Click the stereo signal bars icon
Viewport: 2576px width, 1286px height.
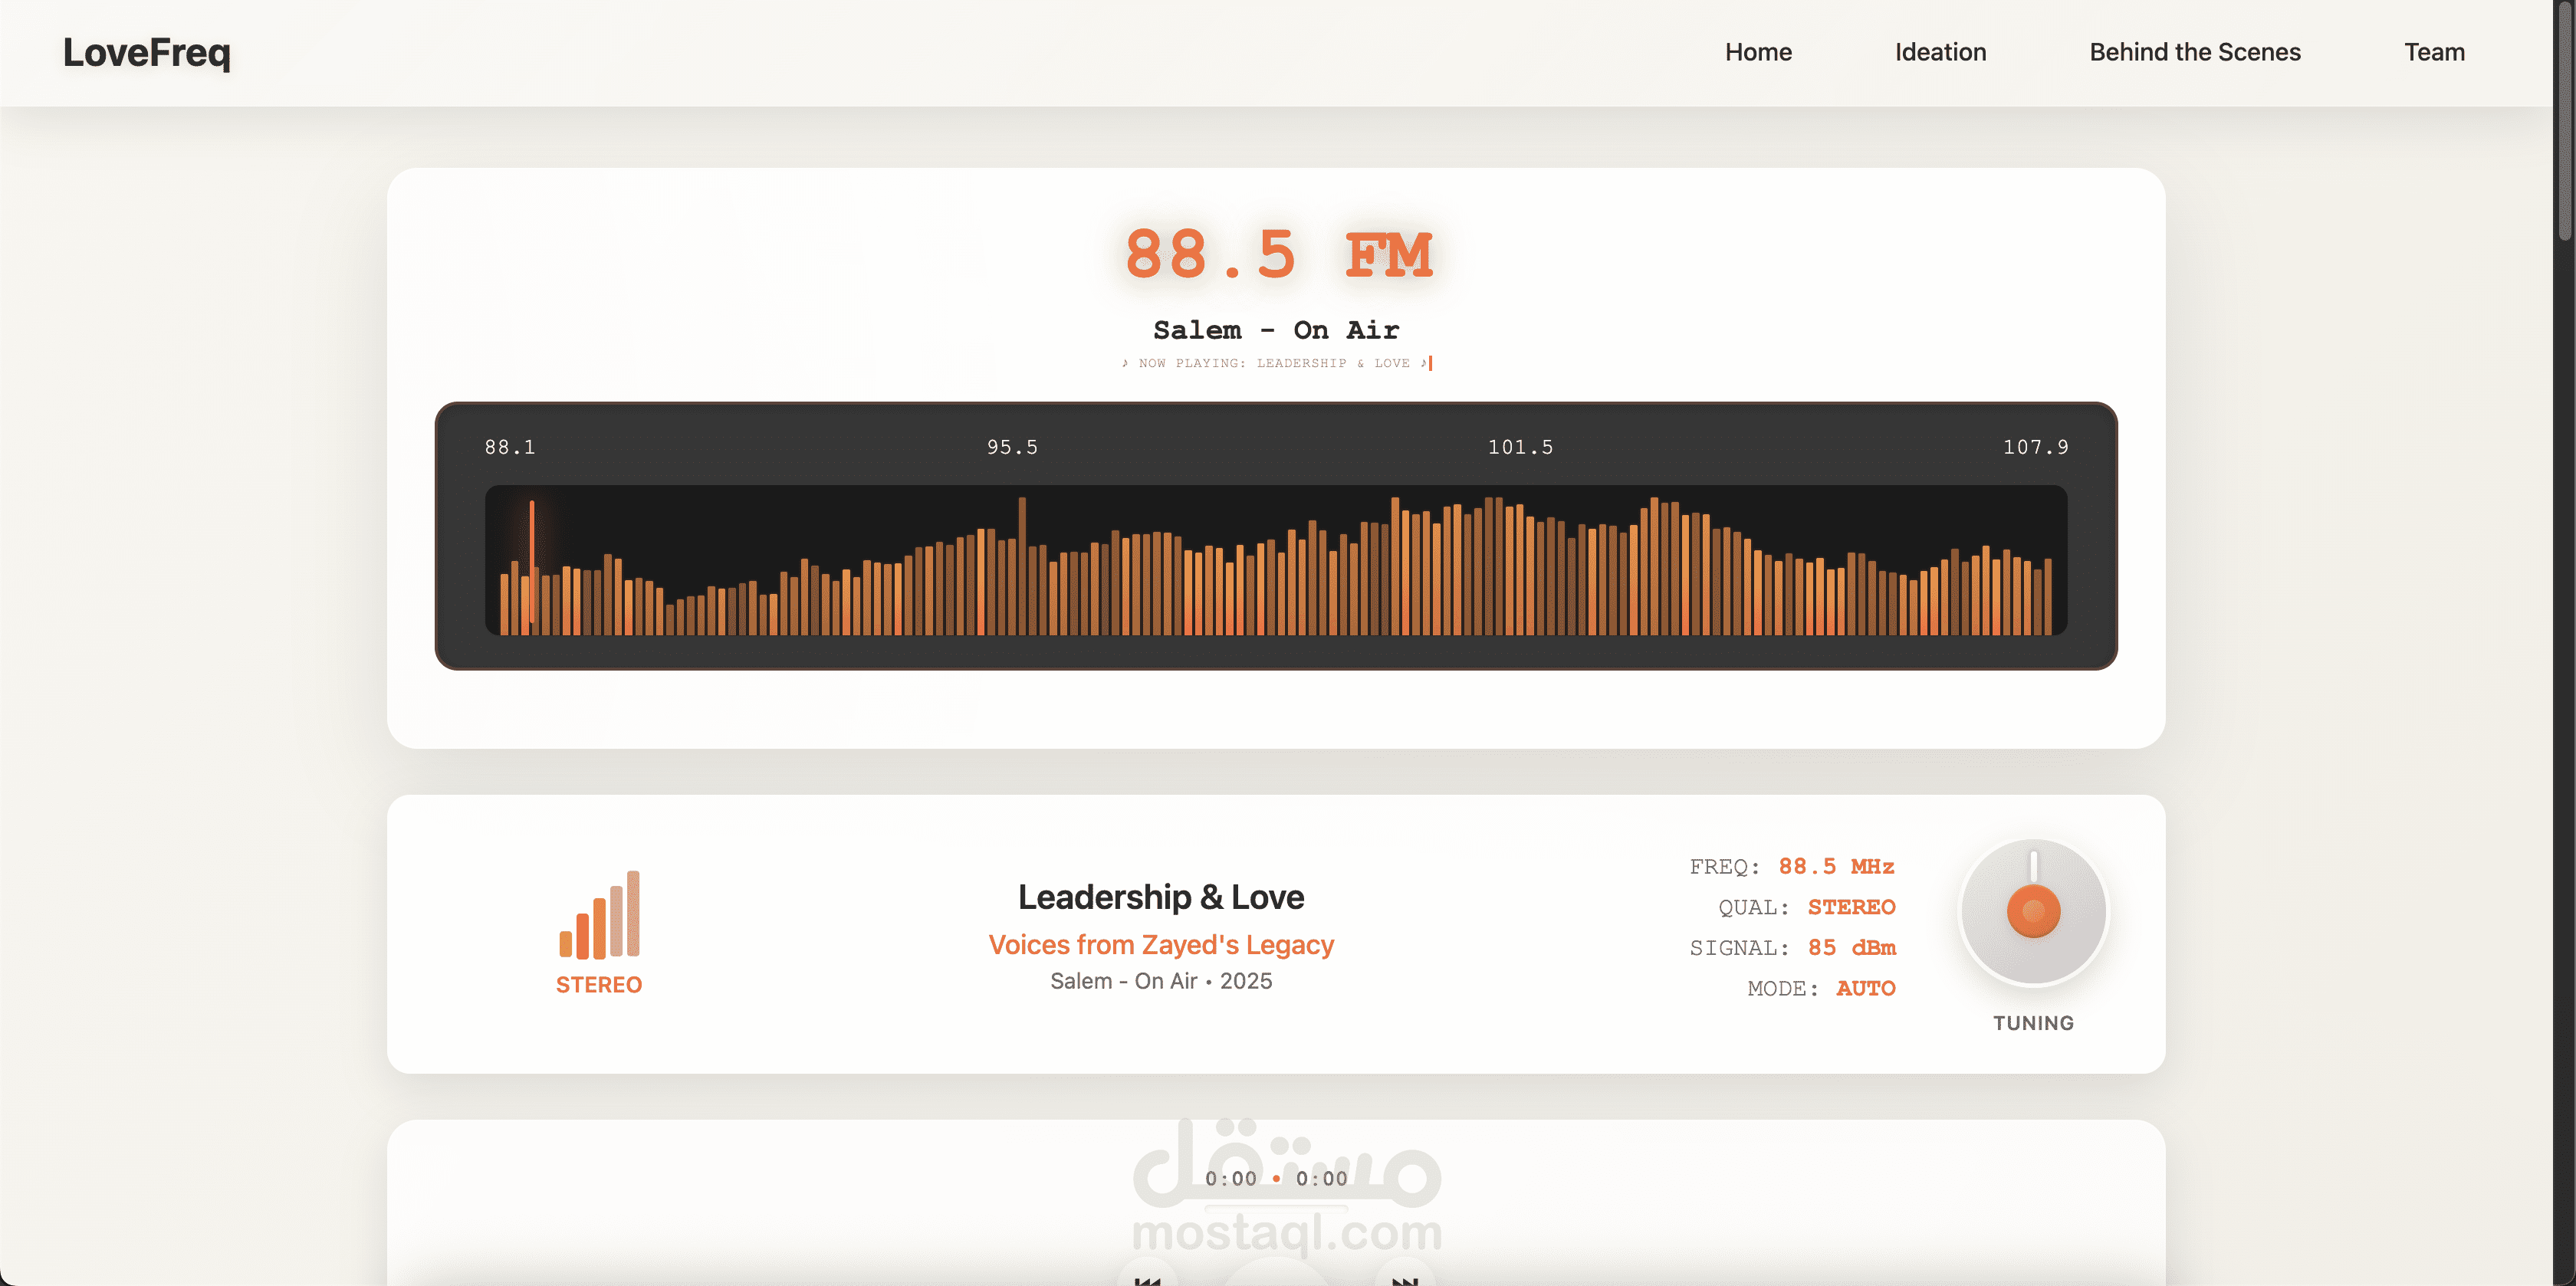(x=599, y=914)
